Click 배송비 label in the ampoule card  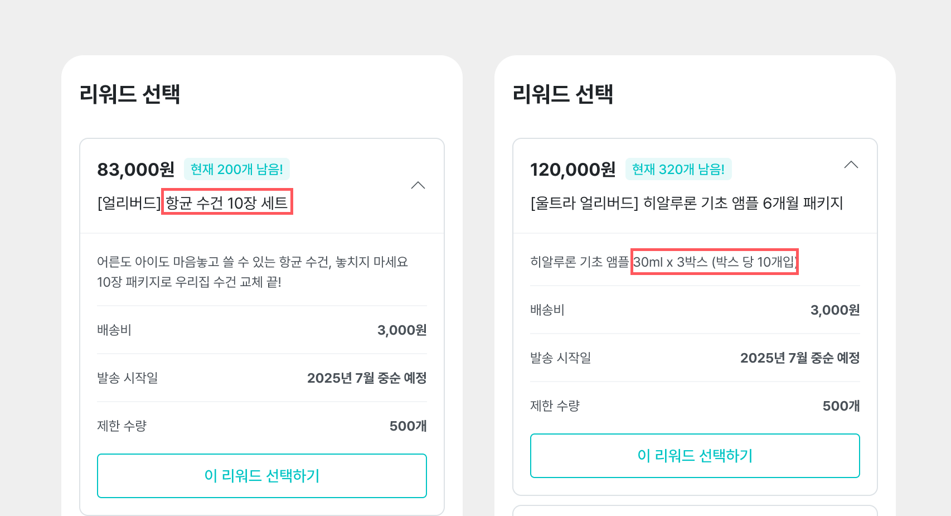(x=547, y=310)
